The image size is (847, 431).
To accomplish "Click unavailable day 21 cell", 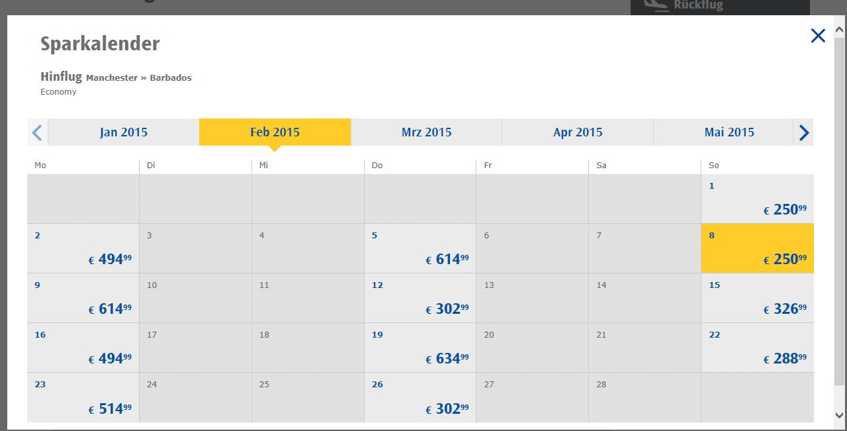I will [x=645, y=348].
